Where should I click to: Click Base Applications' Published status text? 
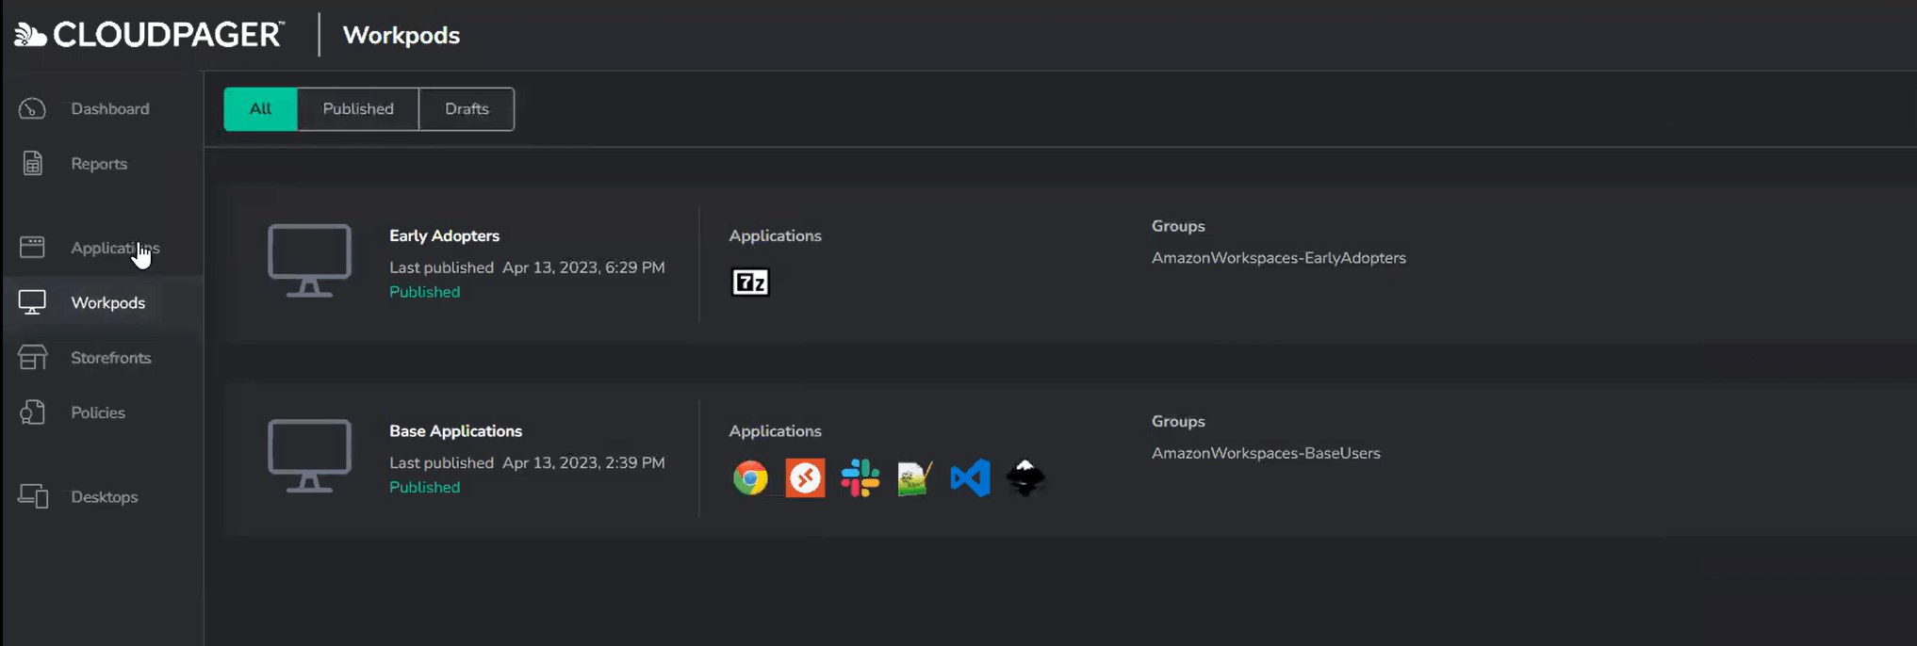coord(425,487)
